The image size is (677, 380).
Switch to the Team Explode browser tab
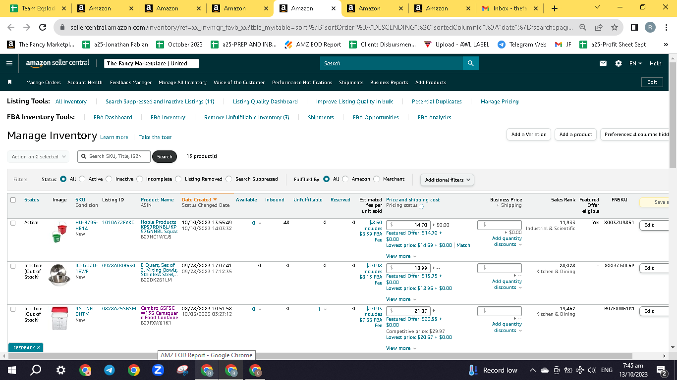pos(37,8)
